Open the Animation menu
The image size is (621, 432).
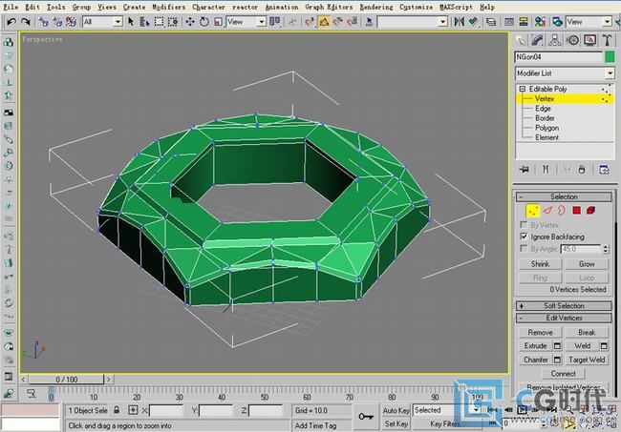[282, 7]
